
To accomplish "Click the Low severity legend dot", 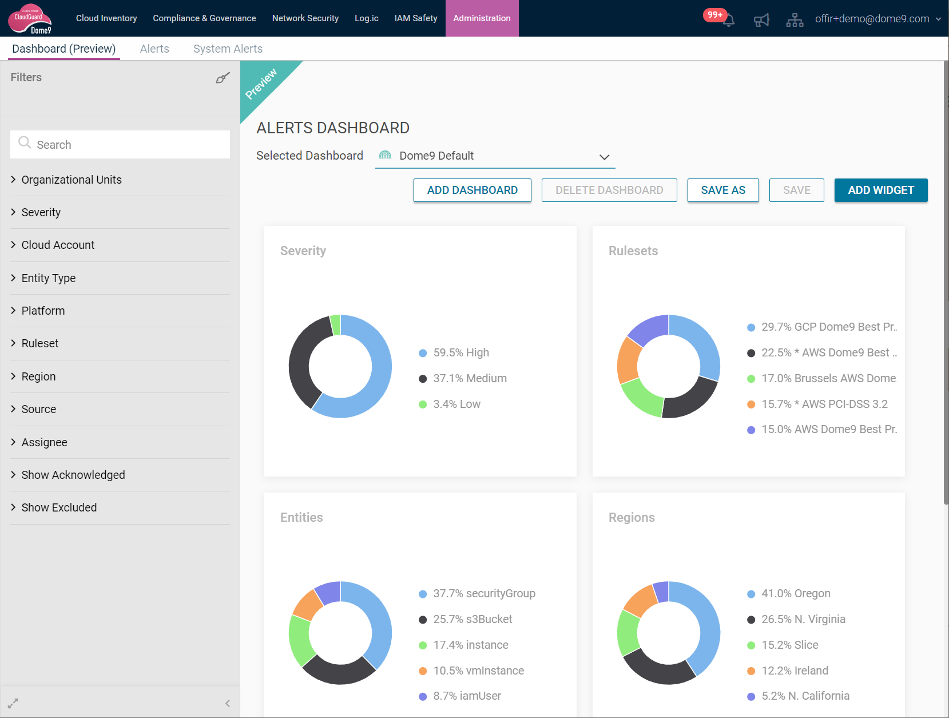I will coord(423,404).
